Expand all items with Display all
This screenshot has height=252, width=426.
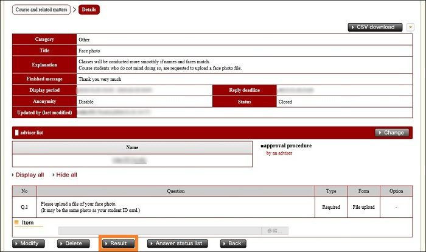(x=28, y=175)
